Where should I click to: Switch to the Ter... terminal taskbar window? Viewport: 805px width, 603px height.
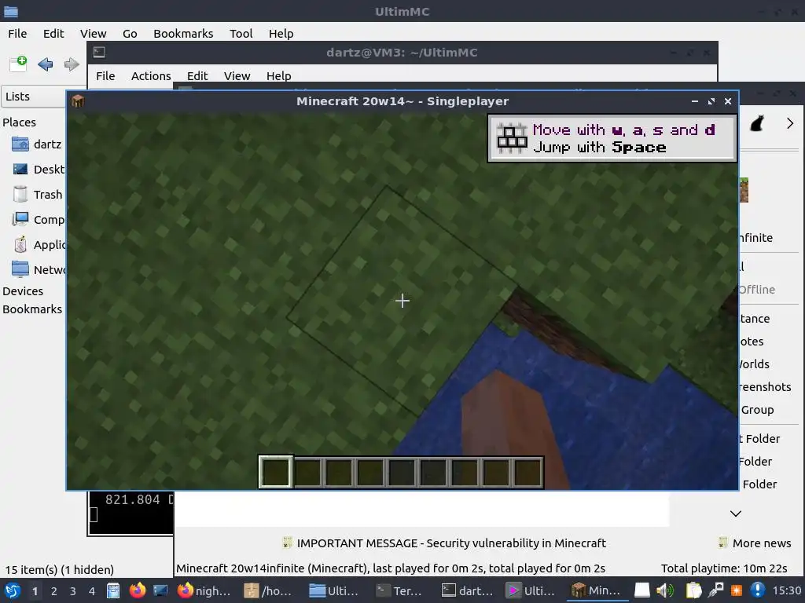(399, 590)
